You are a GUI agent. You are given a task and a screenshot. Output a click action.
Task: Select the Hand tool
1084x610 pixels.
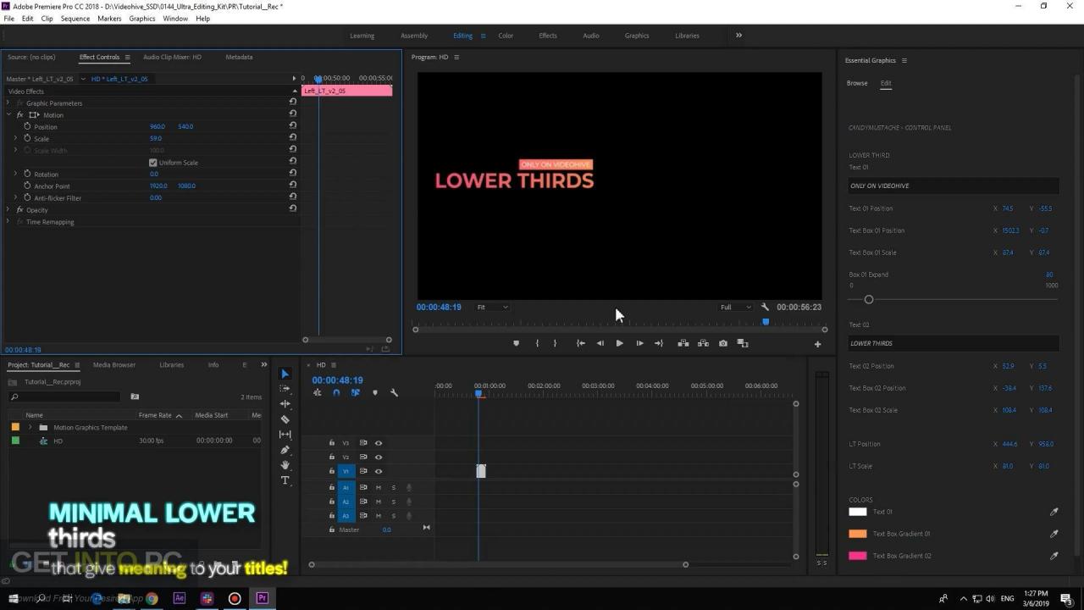point(285,465)
